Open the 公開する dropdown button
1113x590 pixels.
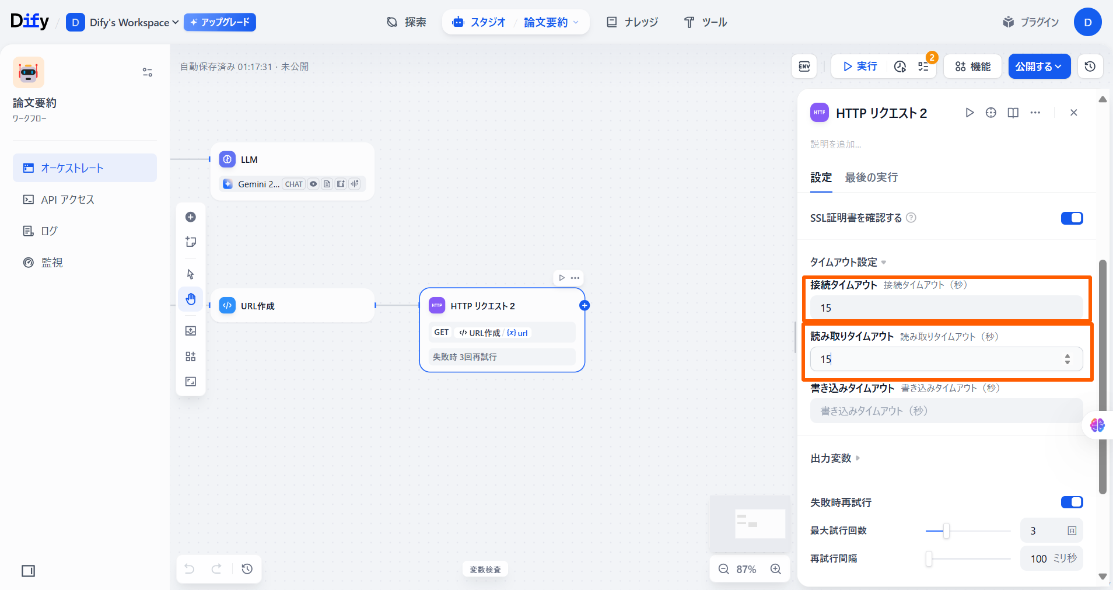(x=1039, y=67)
